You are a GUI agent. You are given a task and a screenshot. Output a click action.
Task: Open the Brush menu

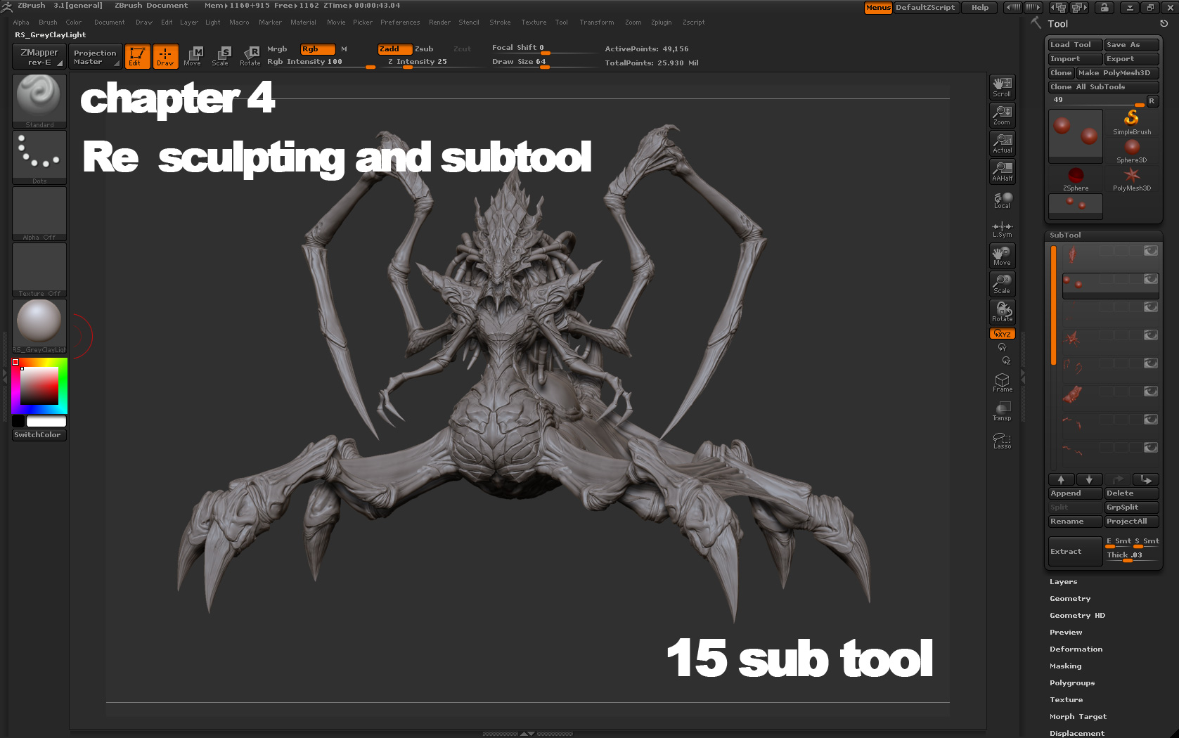click(48, 22)
